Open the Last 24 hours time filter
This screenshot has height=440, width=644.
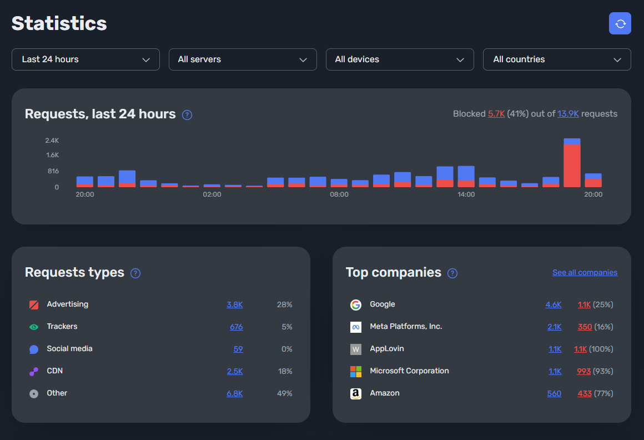pyautogui.click(x=85, y=59)
